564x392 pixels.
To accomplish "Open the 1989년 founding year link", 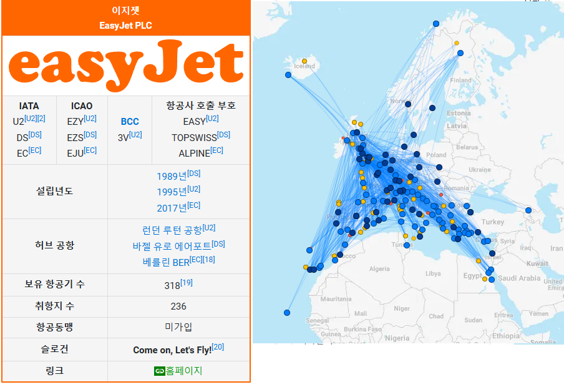I will [172, 177].
